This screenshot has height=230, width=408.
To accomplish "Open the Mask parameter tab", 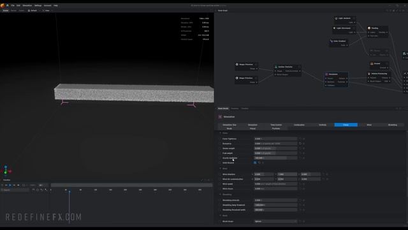I will 229,128.
